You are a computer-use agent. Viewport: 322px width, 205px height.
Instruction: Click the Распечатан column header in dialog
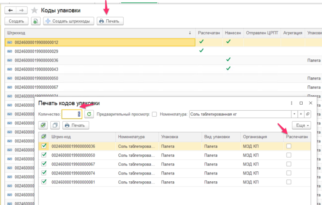297,137
